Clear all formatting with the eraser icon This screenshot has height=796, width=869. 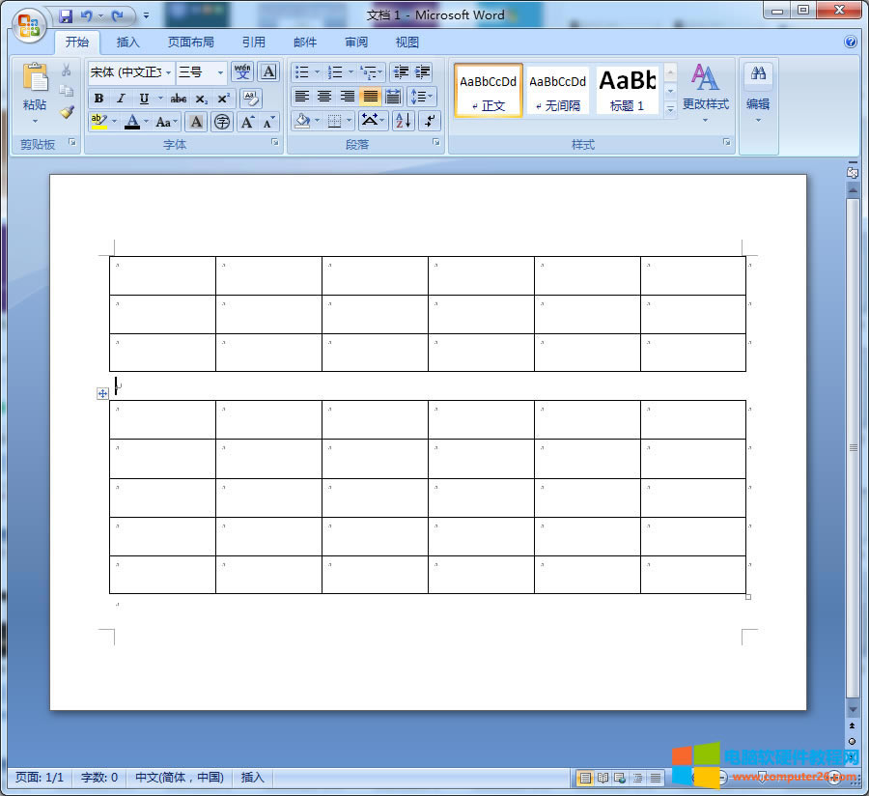pyautogui.click(x=251, y=98)
